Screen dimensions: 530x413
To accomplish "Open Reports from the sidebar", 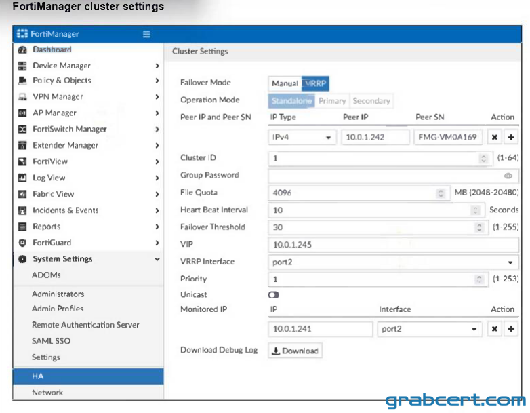I will pyautogui.click(x=47, y=227).
